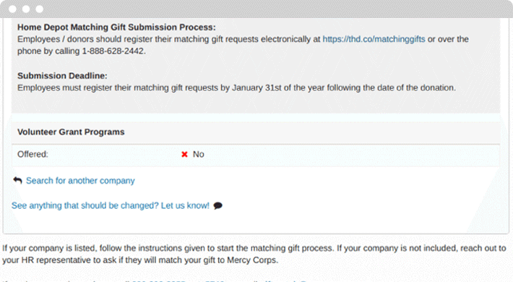Click the phone number 1-888-628-2442
This screenshot has width=513, height=282.
coord(113,51)
